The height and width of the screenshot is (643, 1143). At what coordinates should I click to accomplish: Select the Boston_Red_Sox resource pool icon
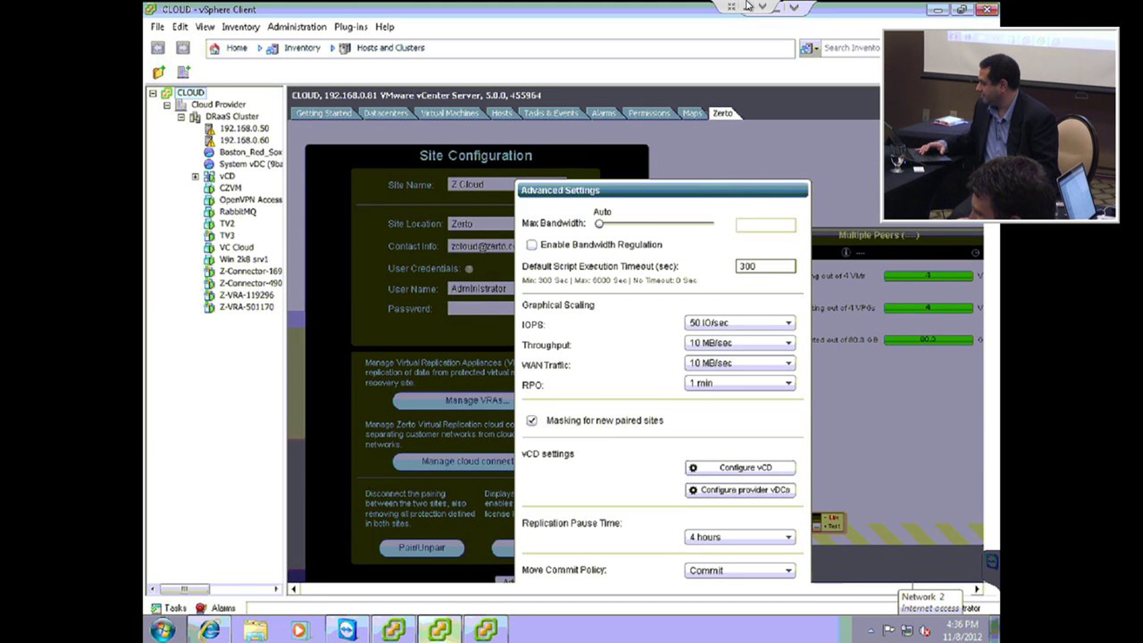(209, 152)
